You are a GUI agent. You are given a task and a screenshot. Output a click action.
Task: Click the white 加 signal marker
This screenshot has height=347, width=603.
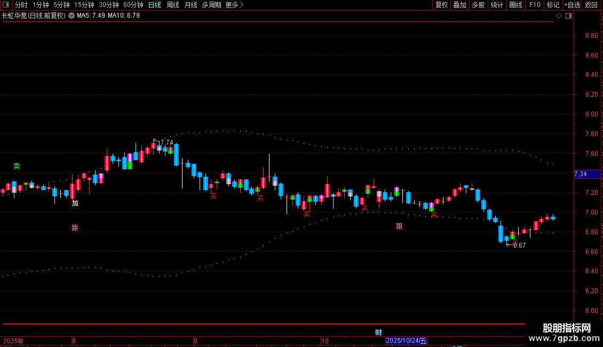pyautogui.click(x=75, y=203)
